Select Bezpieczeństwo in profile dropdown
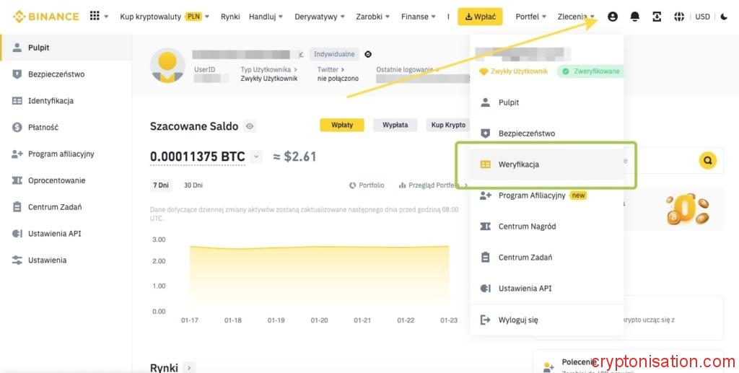Viewport: 739px width, 373px height. 547,133
